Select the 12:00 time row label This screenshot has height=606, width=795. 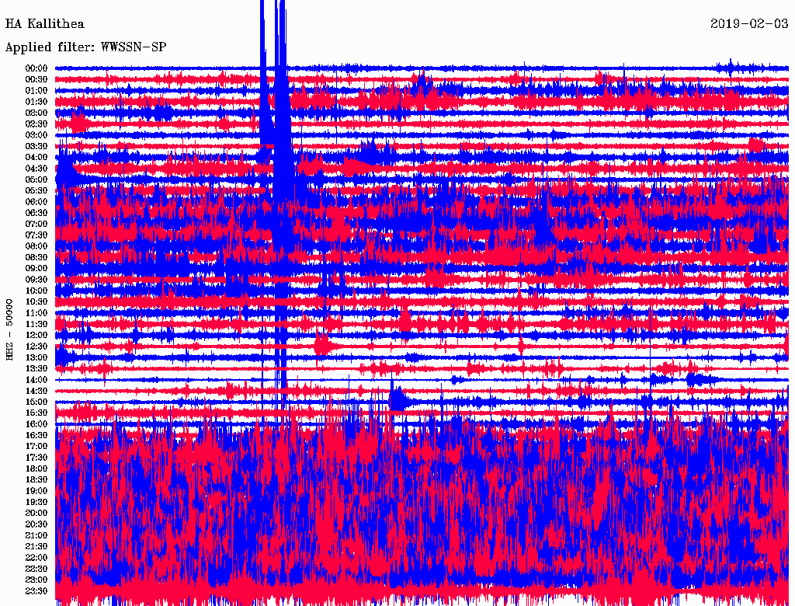tap(36, 335)
